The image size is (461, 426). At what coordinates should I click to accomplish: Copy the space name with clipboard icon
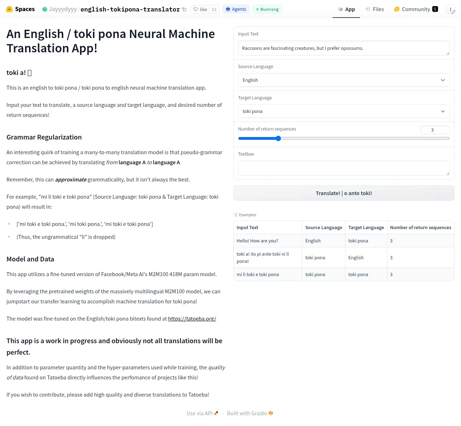(184, 9)
